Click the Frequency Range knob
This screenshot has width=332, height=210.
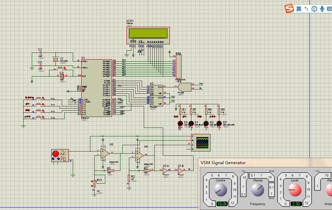click(257, 190)
